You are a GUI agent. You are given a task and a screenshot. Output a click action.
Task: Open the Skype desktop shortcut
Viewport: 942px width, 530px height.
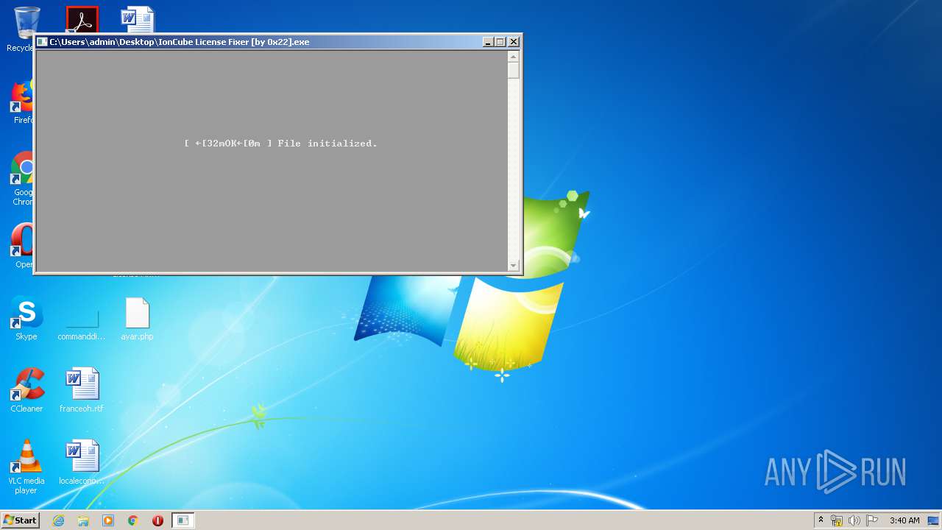click(26, 317)
